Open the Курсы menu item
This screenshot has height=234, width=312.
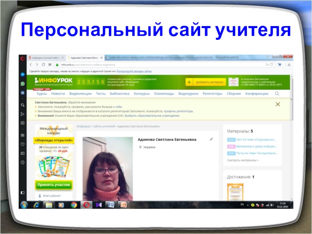pyautogui.click(x=42, y=94)
